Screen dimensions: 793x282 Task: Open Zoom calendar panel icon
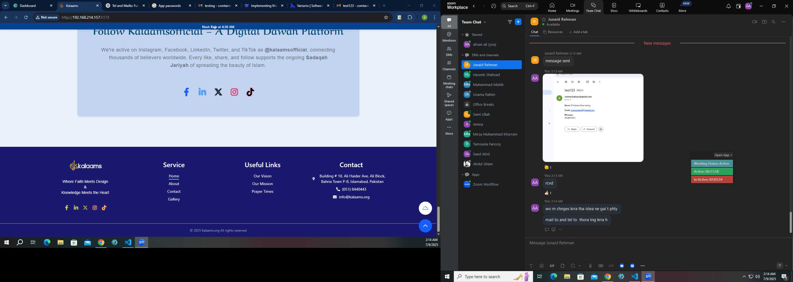click(x=738, y=6)
